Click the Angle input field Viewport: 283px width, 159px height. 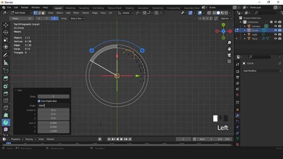tap(54, 106)
